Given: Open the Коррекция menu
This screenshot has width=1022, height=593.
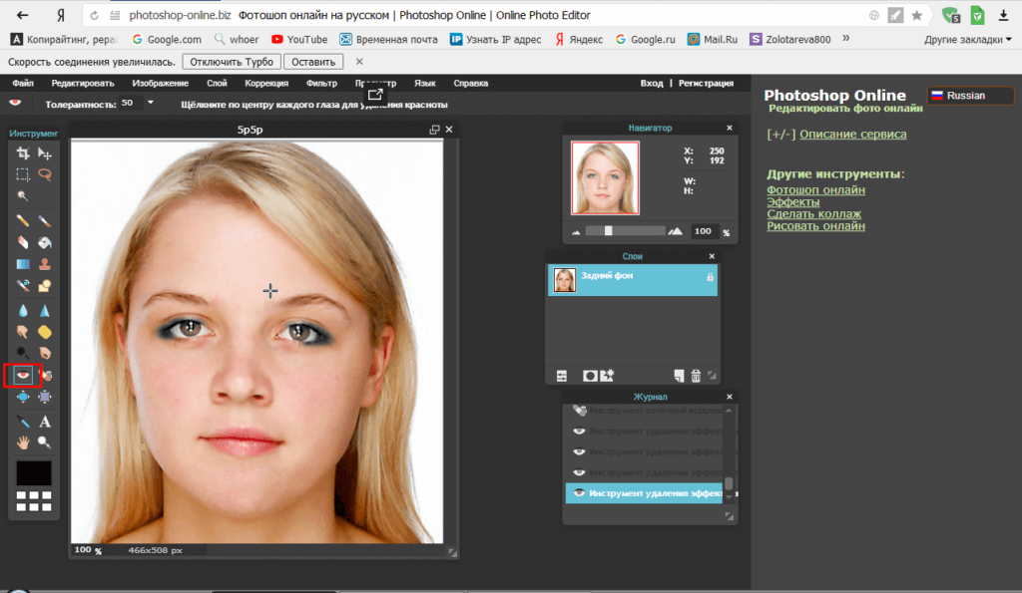Looking at the screenshot, I should click(x=266, y=84).
